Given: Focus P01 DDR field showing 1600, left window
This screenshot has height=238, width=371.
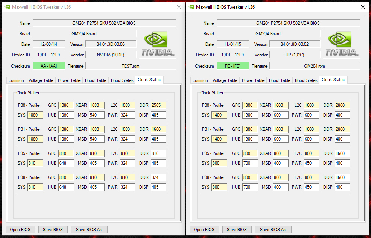Looking at the screenshot, I should coord(158,129).
